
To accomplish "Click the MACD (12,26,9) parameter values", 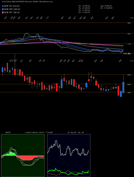I will tap(37, 132).
